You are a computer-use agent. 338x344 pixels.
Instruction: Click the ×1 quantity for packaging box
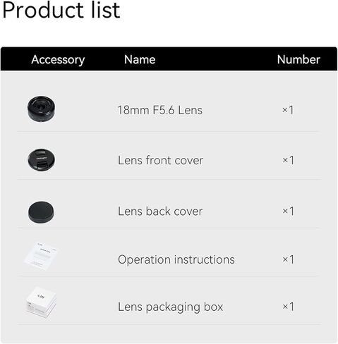pos(288,307)
